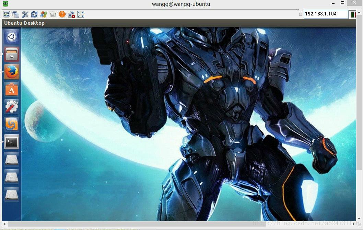Click the vertical scrollbar up arrow

click(x=359, y=12)
